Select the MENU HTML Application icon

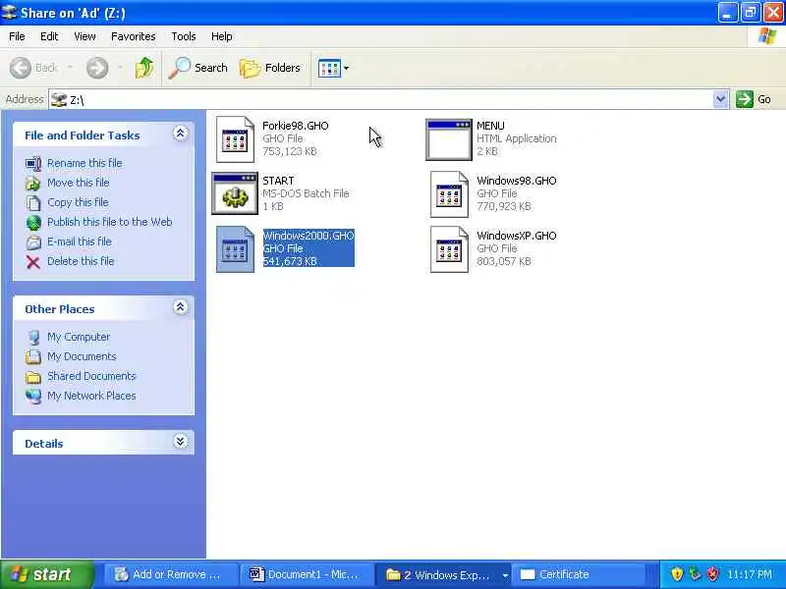[449, 139]
